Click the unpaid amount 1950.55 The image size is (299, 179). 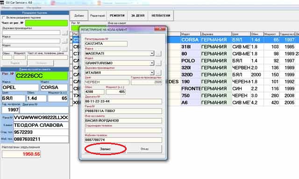pyautogui.click(x=21, y=154)
